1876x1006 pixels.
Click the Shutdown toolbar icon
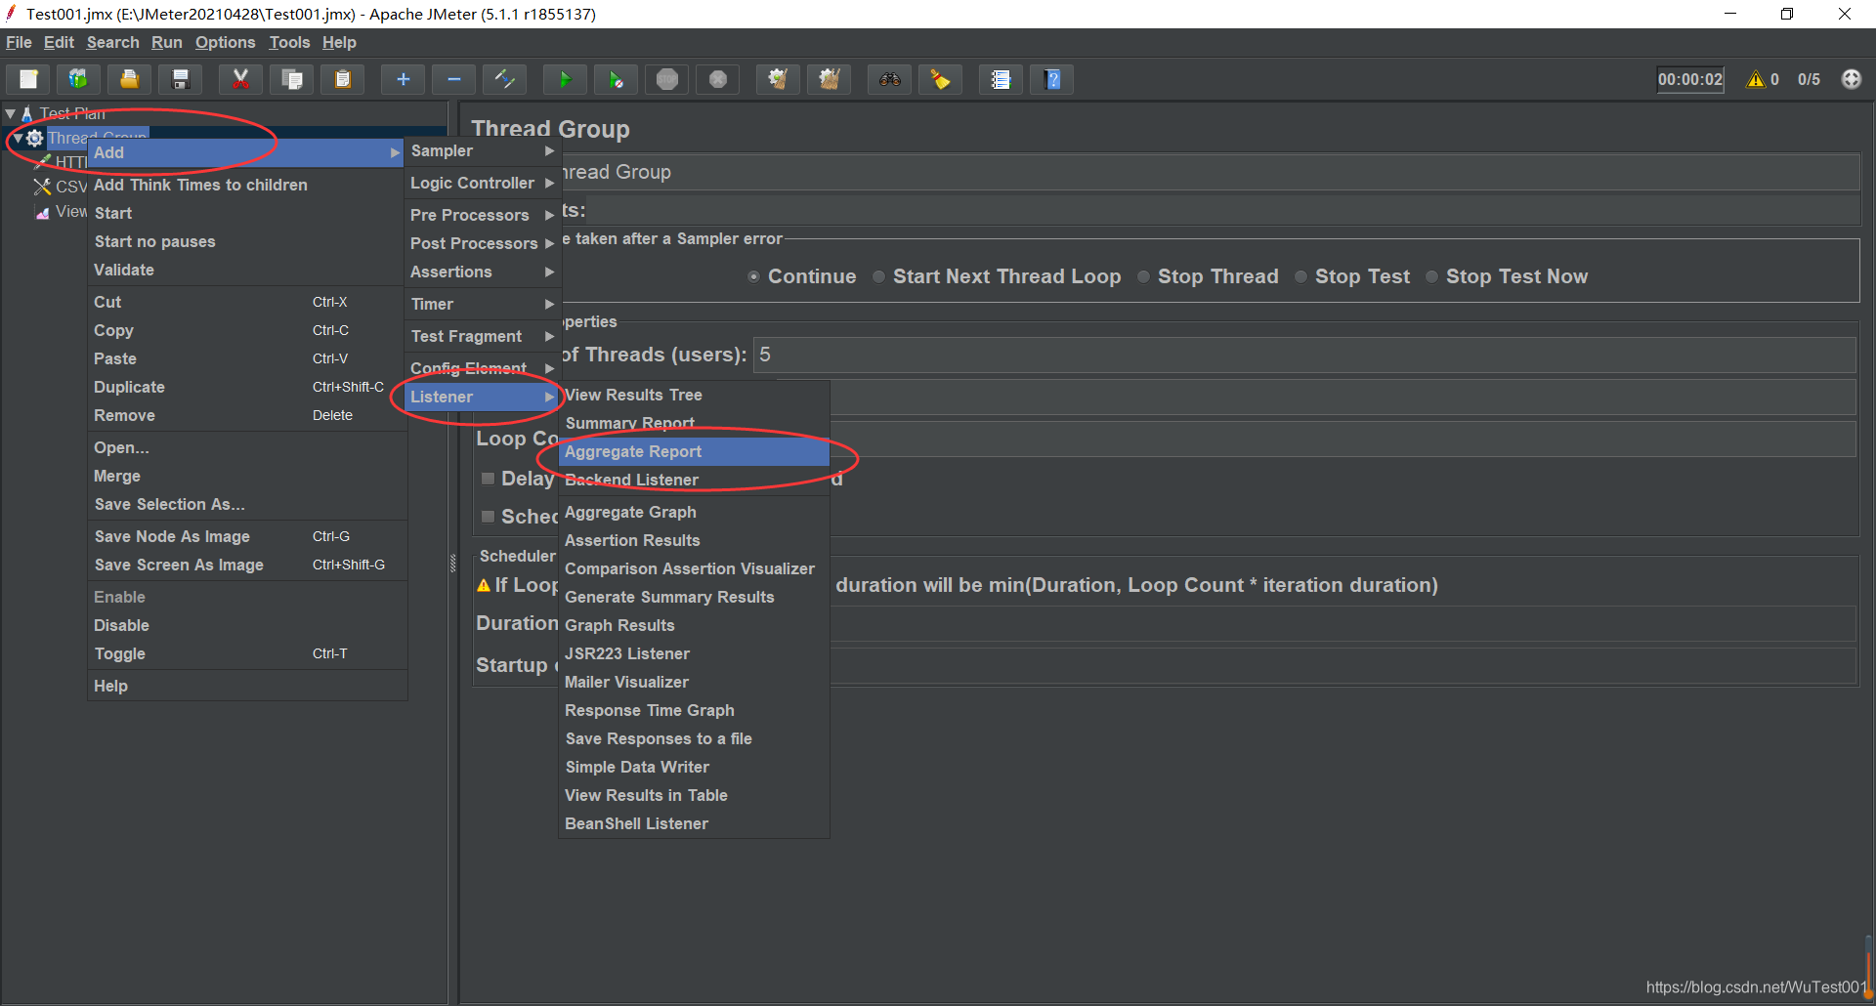tap(717, 79)
